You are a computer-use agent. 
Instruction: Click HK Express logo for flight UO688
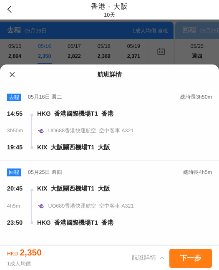tap(41, 131)
